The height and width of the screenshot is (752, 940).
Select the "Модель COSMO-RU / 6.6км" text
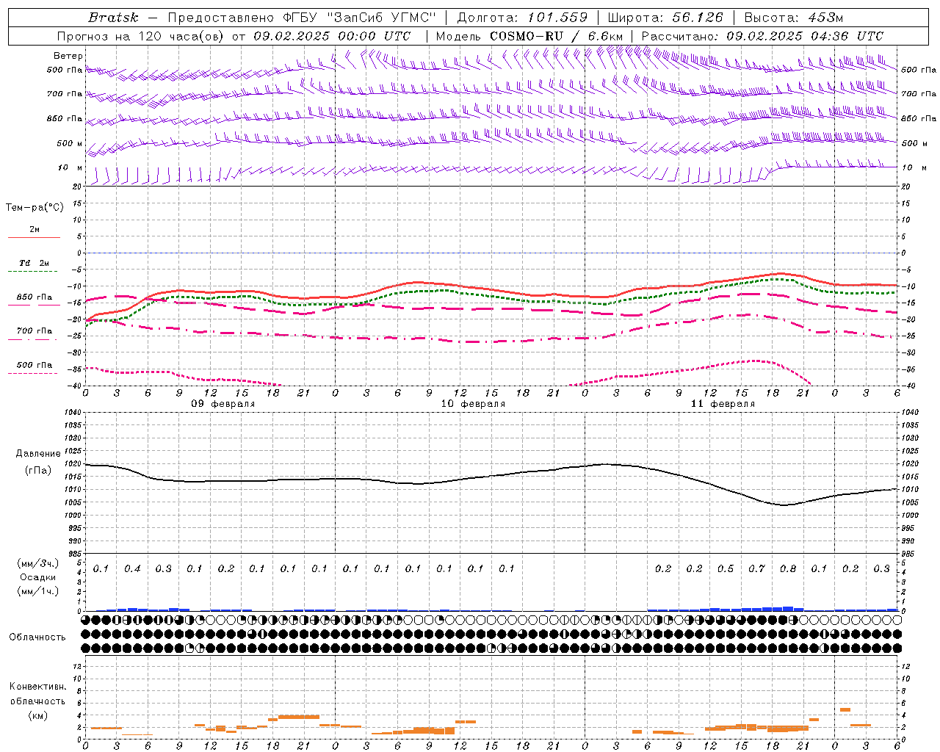pyautogui.click(x=529, y=36)
